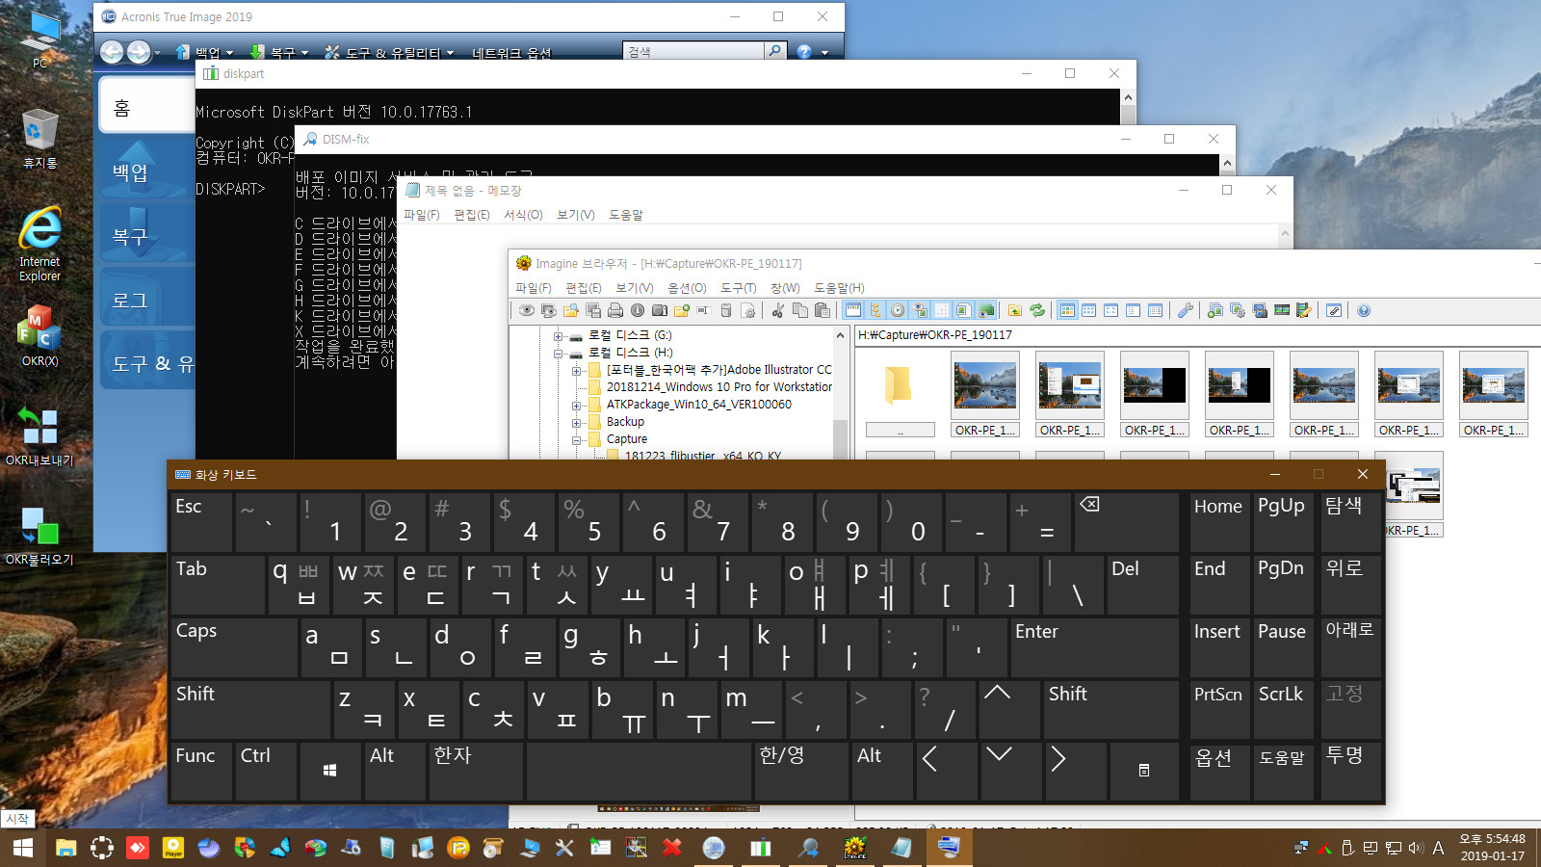The height and width of the screenshot is (867, 1541).
Task: Click the green Refresh arrows icon in Imagine
Action: tap(1037, 310)
